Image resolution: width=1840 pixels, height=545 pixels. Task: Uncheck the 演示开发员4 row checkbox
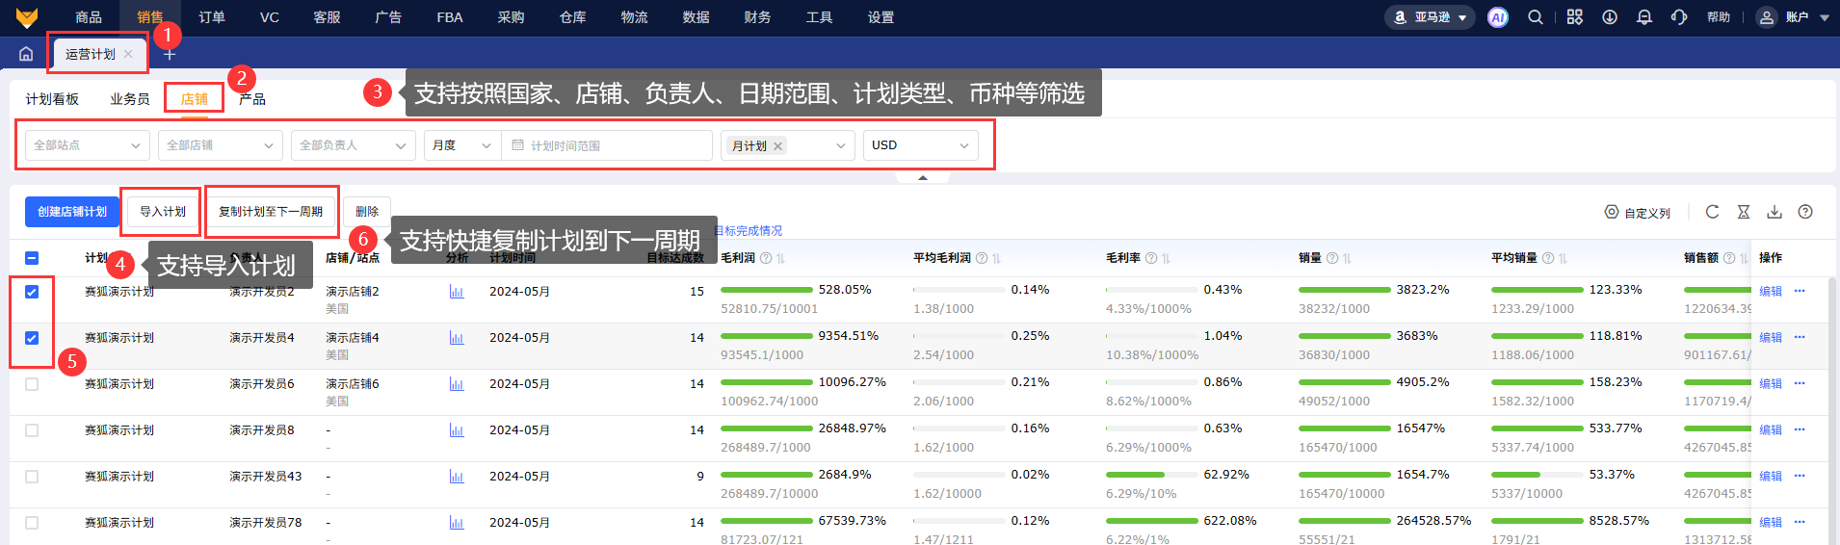tap(32, 338)
